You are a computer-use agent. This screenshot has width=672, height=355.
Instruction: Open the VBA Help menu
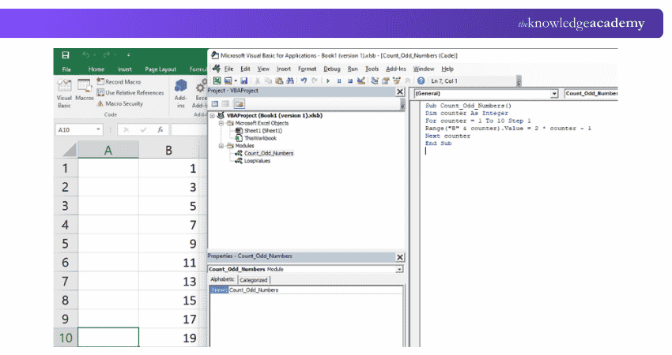447,69
